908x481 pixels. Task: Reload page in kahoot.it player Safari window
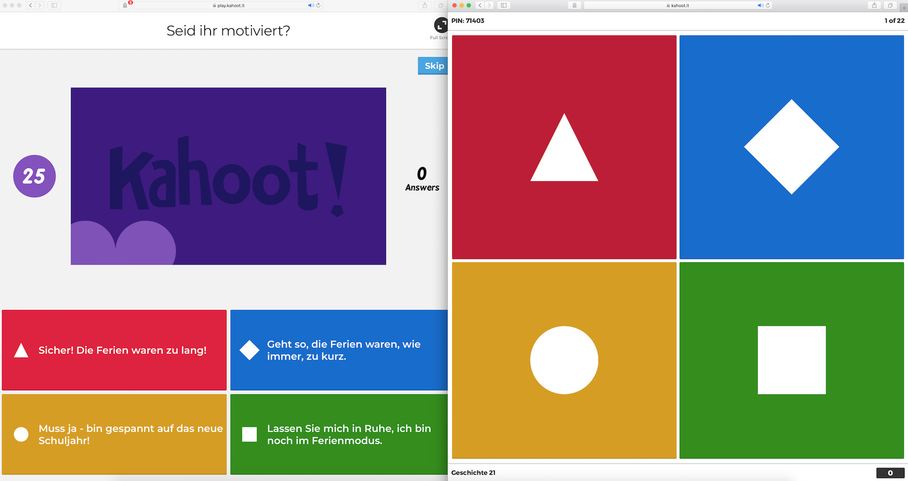click(768, 5)
